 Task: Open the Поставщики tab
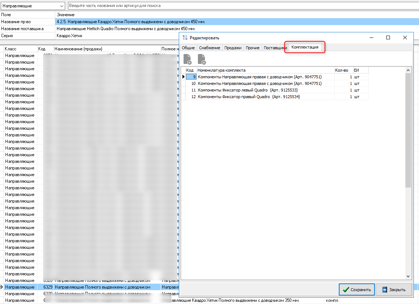tap(275, 48)
